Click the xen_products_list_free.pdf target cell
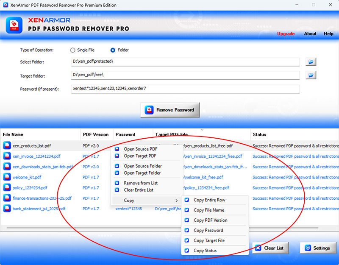This screenshot has height=265, width=339. point(208,146)
